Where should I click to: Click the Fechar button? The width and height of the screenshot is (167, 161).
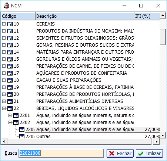(x=120, y=153)
